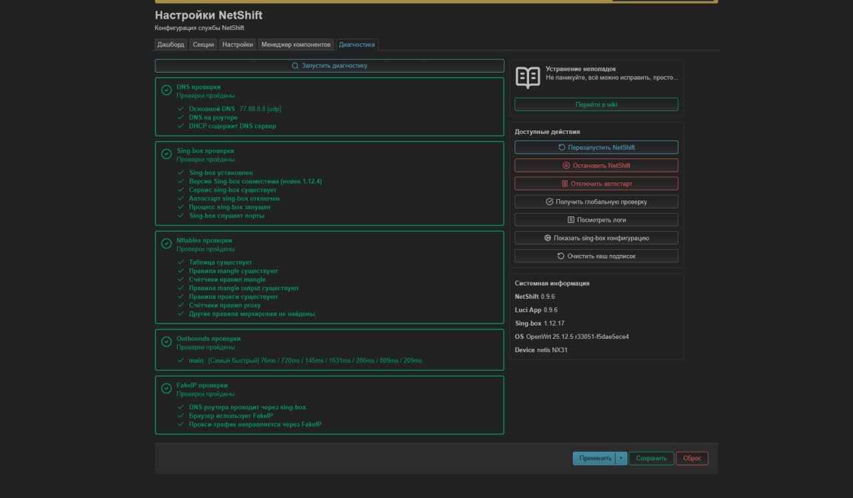Click the Сервис sing-box существует line
853x498 pixels.
(233, 190)
